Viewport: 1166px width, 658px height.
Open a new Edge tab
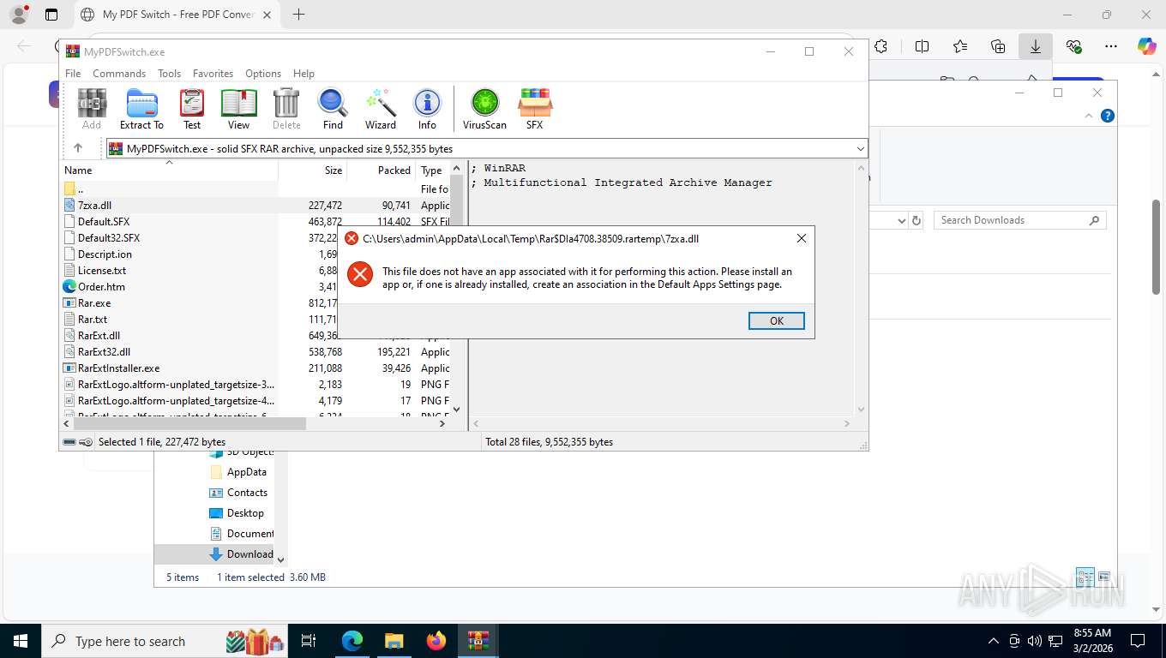point(298,15)
